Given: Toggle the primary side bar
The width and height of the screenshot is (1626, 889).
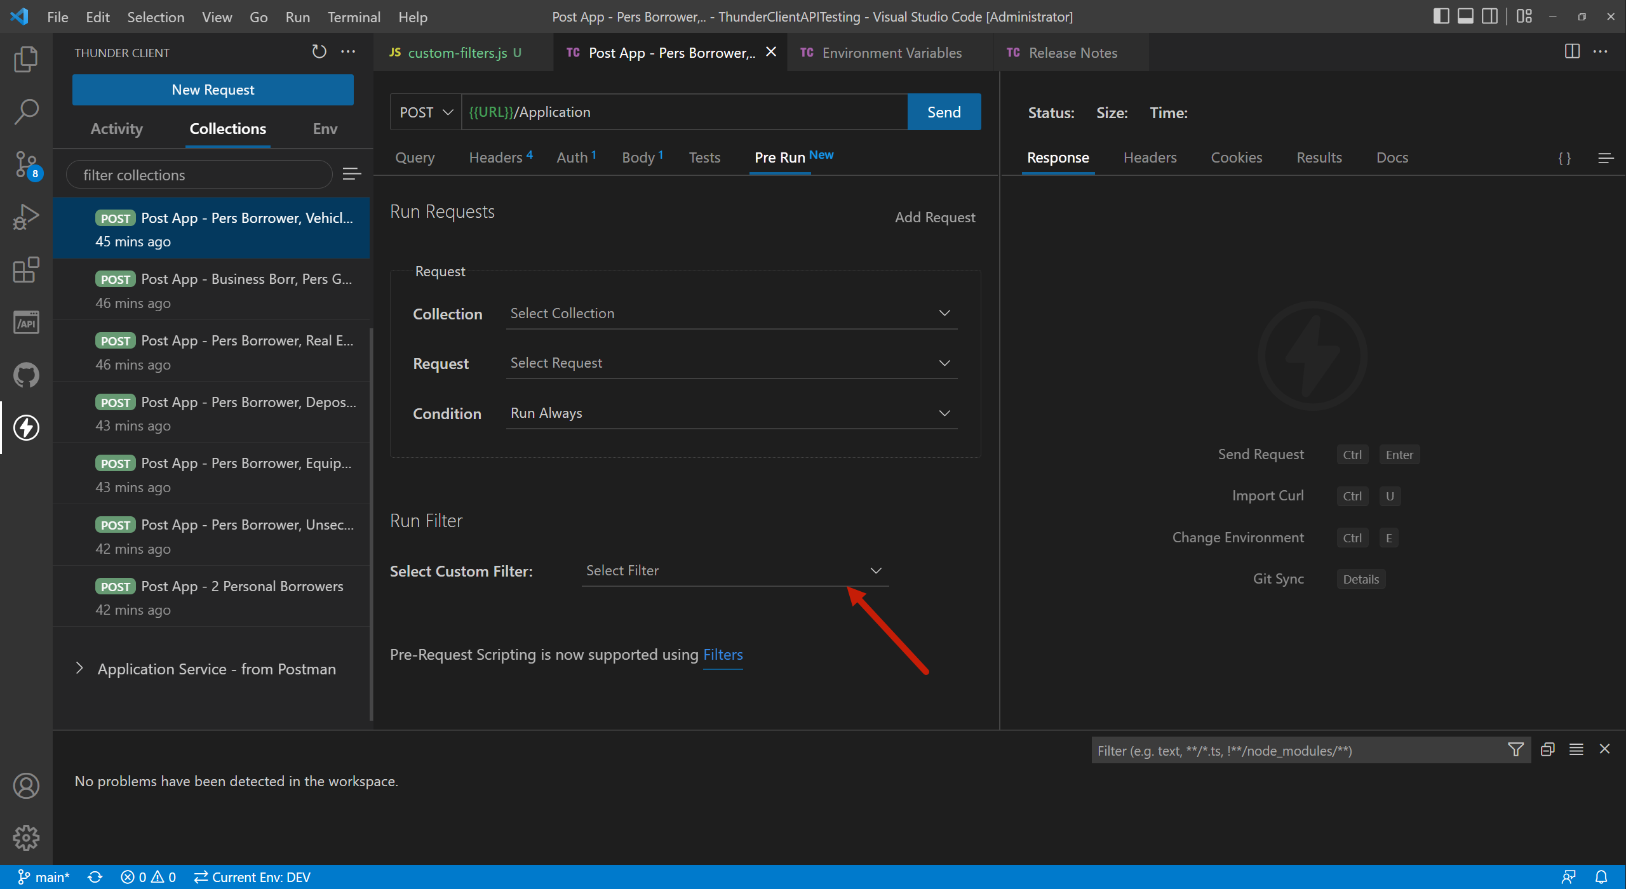Looking at the screenshot, I should click(1441, 16).
